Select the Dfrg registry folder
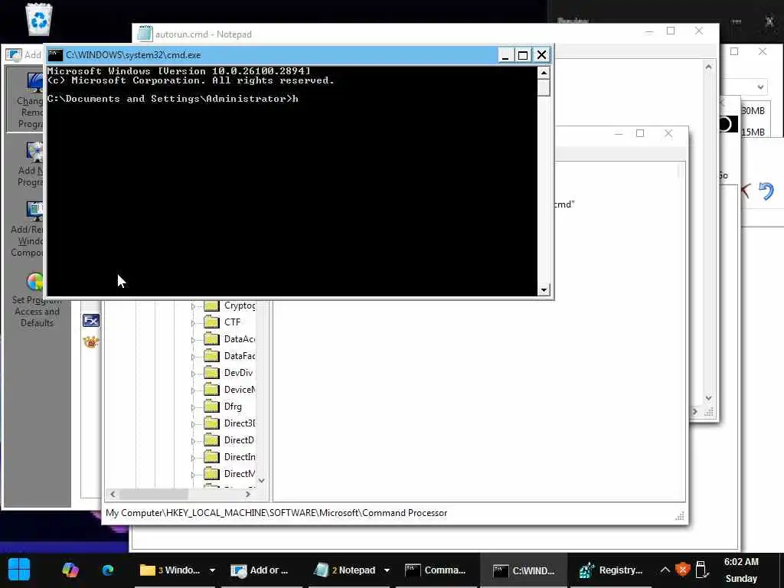This screenshot has width=784, height=588. pyautogui.click(x=223, y=406)
